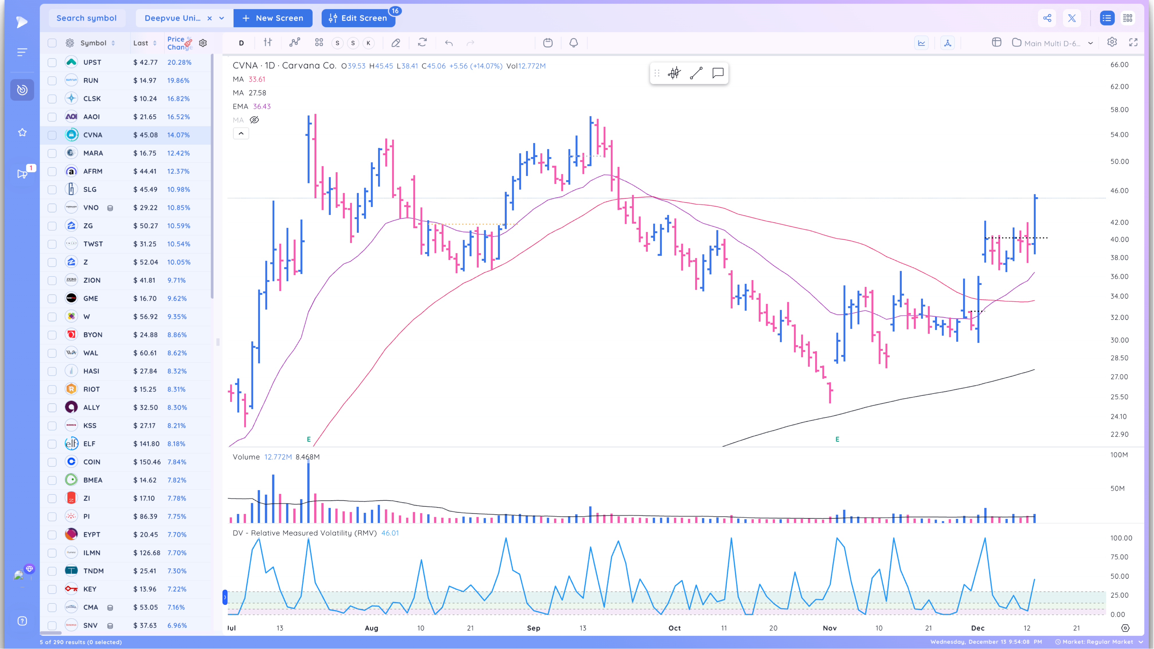Viewport: 1154px width, 649px height.
Task: Open the chart type bars icon
Action: [x=267, y=42]
